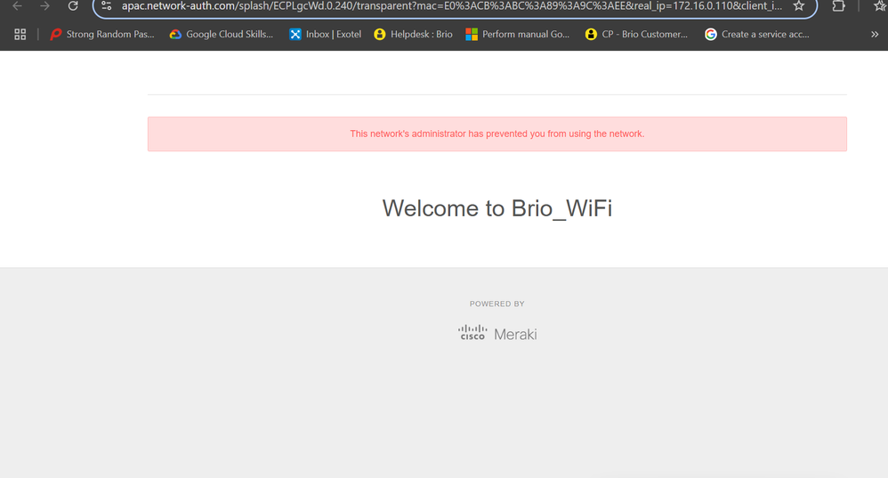This screenshot has width=888, height=478.
Task: Open the Perform manual Go... bookmark
Action: coord(518,35)
